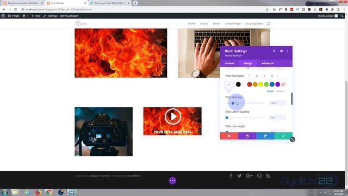
Task: Open the New menu in admin bar
Action: click(x=36, y=16)
